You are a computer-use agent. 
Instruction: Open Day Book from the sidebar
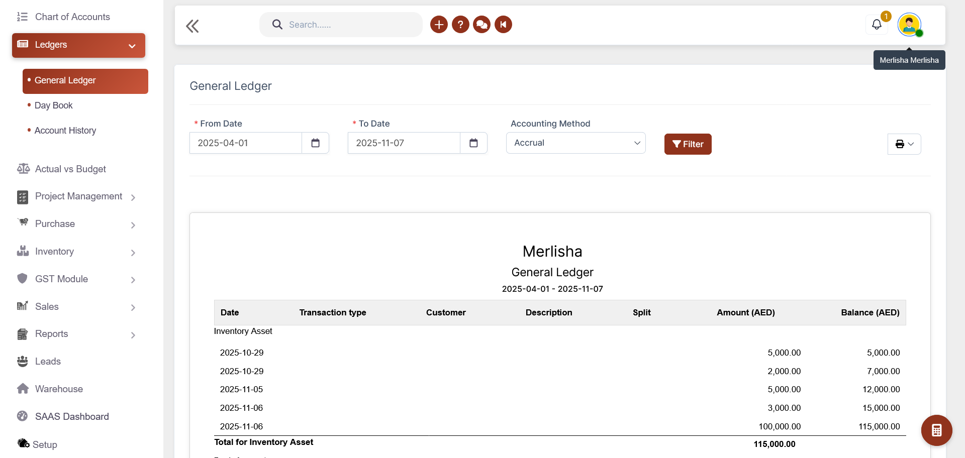pyautogui.click(x=53, y=105)
